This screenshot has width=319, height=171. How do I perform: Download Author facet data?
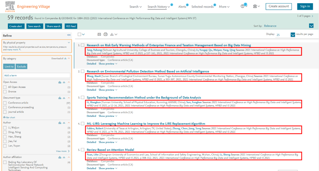tap(64, 123)
